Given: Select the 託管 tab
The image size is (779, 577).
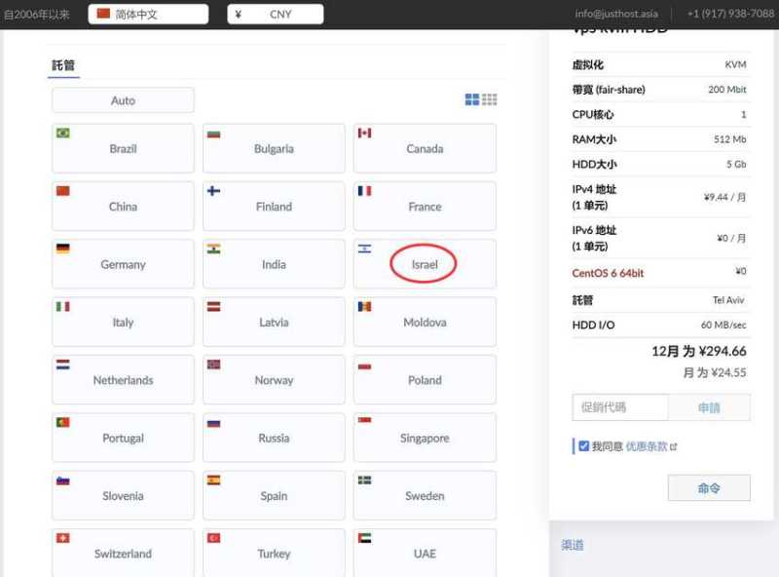Looking at the screenshot, I should (x=63, y=66).
